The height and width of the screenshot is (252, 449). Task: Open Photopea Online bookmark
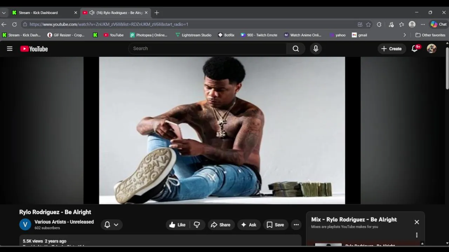[x=149, y=35]
